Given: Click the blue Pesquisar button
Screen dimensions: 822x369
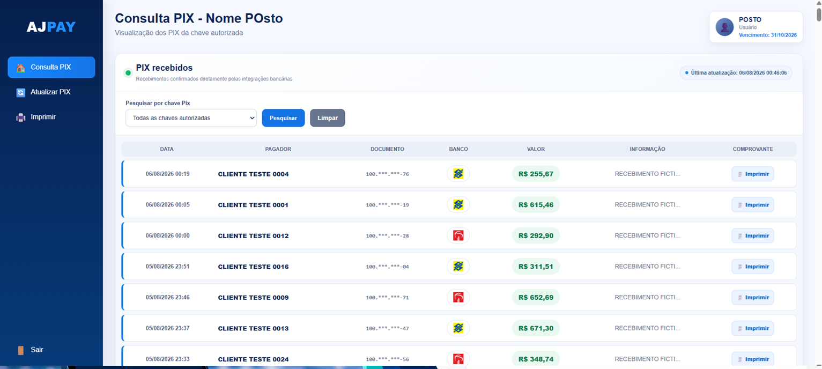Looking at the screenshot, I should click(x=283, y=118).
